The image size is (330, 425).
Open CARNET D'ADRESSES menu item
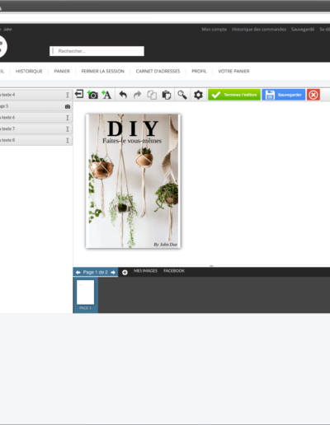pyautogui.click(x=158, y=71)
